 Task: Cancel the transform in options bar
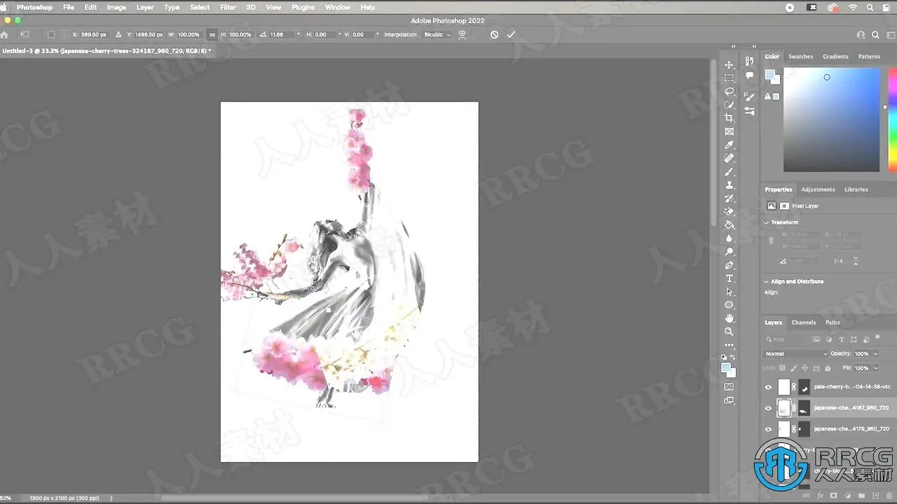(494, 34)
